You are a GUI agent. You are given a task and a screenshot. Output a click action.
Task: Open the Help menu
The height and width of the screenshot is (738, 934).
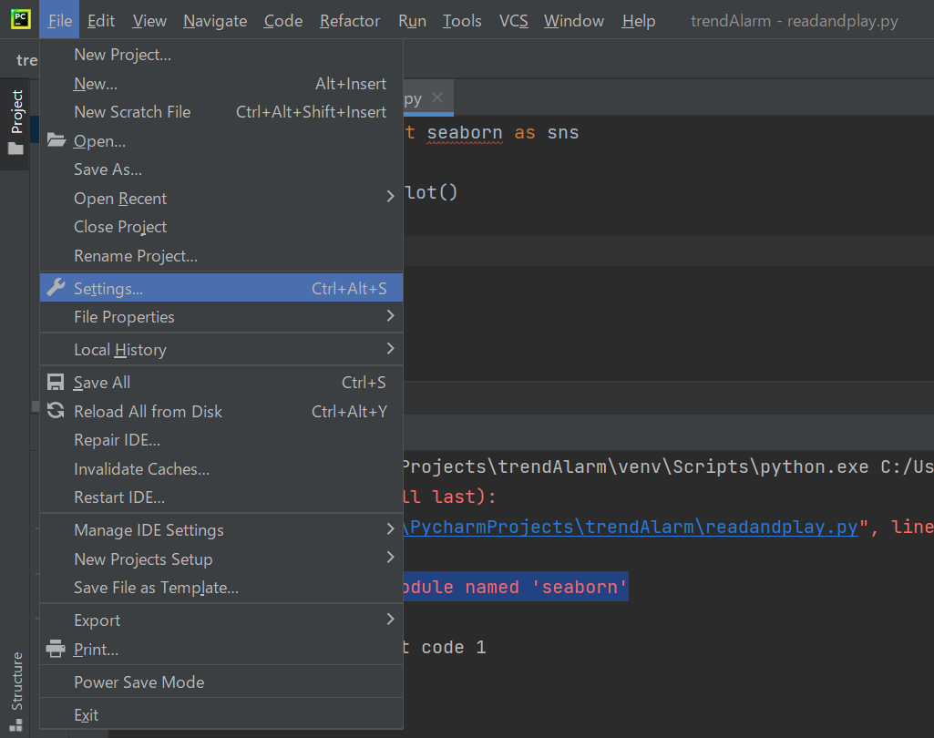pos(639,21)
